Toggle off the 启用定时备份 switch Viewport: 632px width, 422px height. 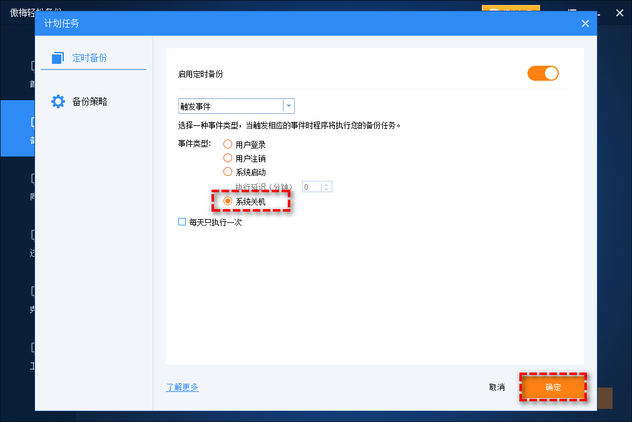(x=543, y=73)
